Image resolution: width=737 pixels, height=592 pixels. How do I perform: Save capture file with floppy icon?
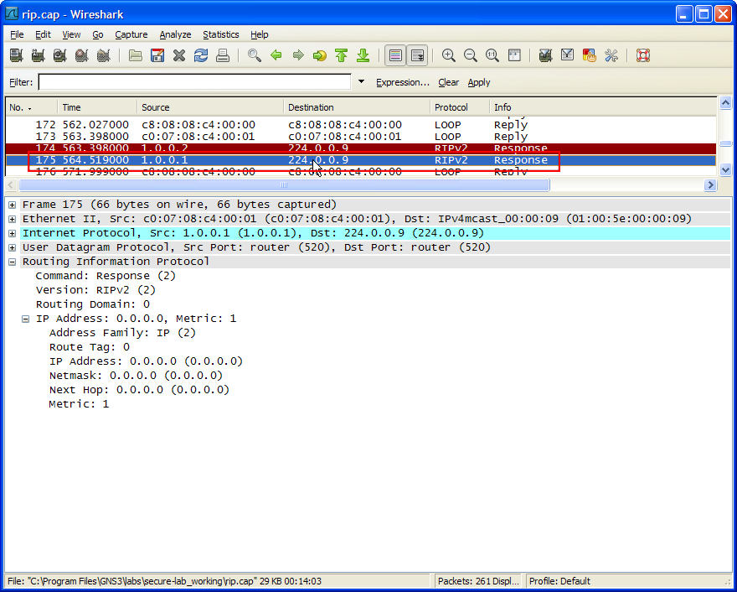[x=157, y=55]
